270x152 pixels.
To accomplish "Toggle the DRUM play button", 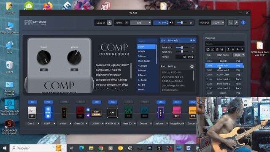I will [x=127, y=22].
